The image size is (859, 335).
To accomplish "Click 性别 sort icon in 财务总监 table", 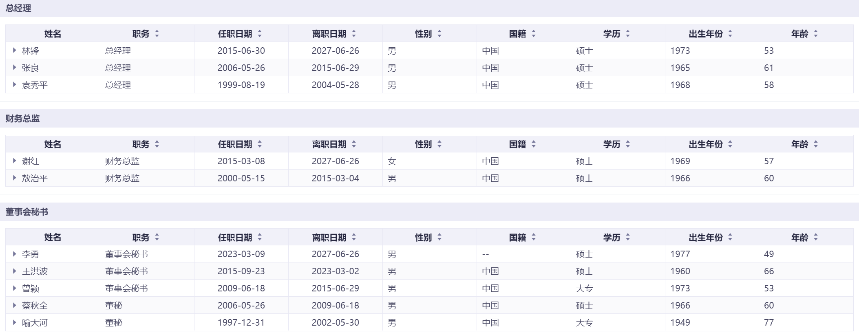I will (439, 144).
